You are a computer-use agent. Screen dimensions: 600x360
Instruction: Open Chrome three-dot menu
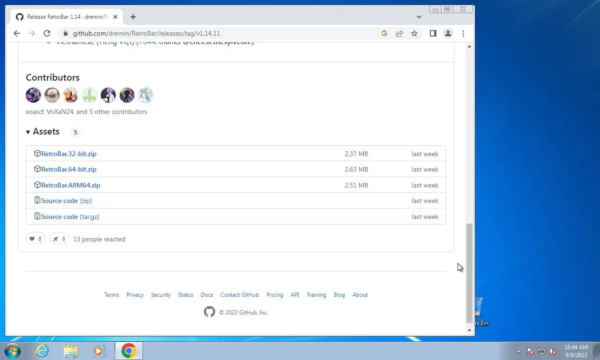pos(463,33)
